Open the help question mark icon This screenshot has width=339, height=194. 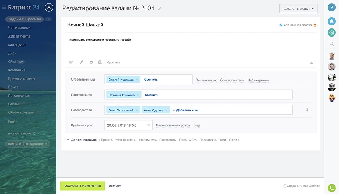point(331,8)
